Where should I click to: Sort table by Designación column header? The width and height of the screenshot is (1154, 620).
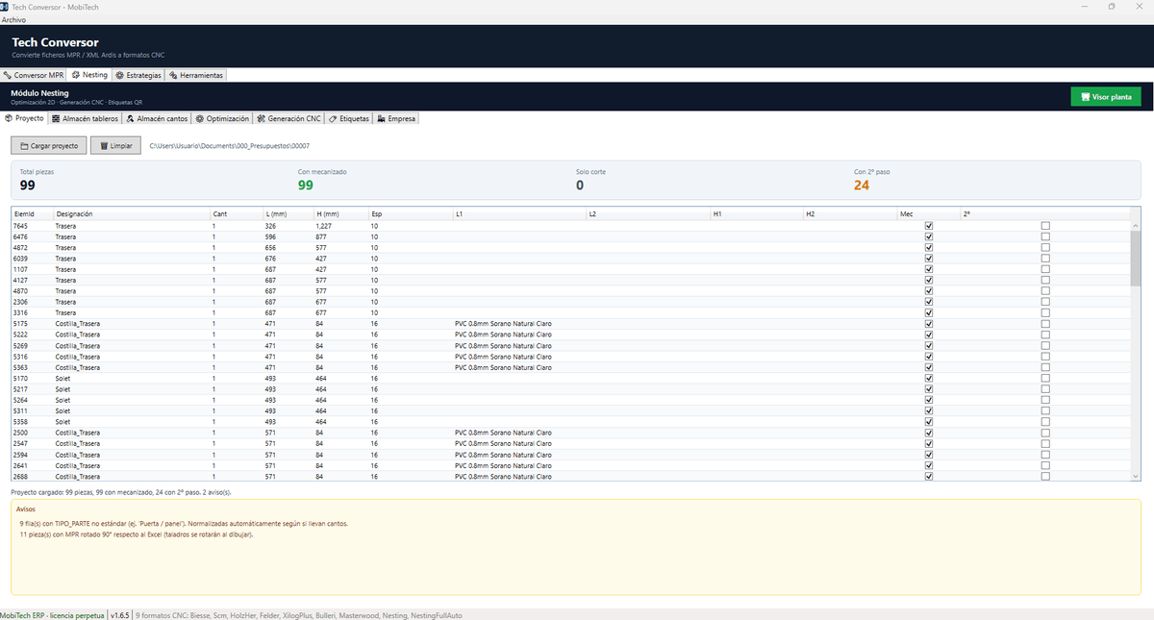click(x=132, y=213)
